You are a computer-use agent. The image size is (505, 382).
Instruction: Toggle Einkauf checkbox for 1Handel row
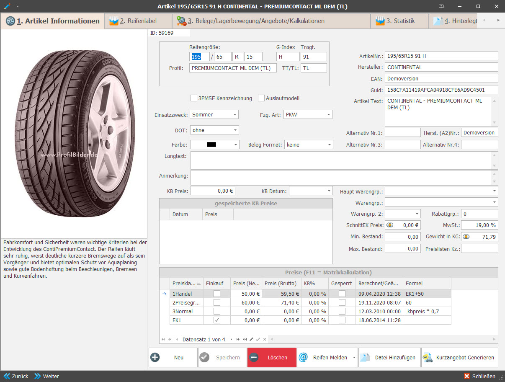(x=217, y=294)
